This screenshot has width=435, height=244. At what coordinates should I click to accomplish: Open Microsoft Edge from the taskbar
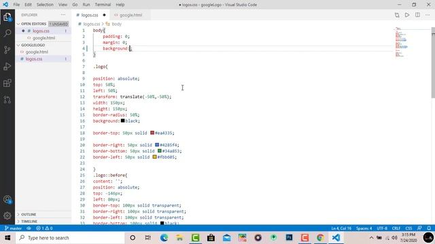tap(164, 238)
